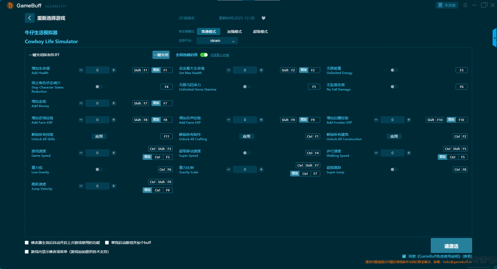Click the minus icon for Add Money
Viewport: 497px width, 269px height.
81,103
